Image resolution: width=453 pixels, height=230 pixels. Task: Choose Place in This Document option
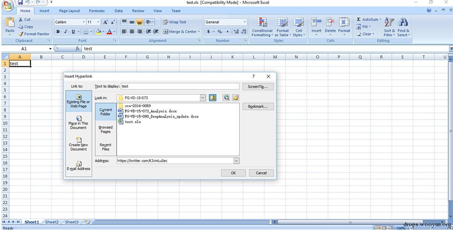click(x=79, y=123)
